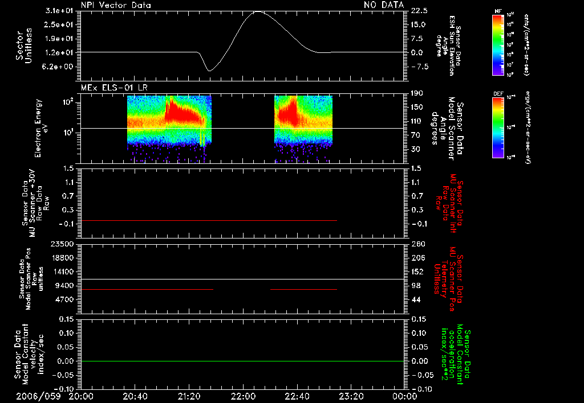Click the '110' scanner angle tick value
Screen dimensions: 584x403
(x=417, y=121)
